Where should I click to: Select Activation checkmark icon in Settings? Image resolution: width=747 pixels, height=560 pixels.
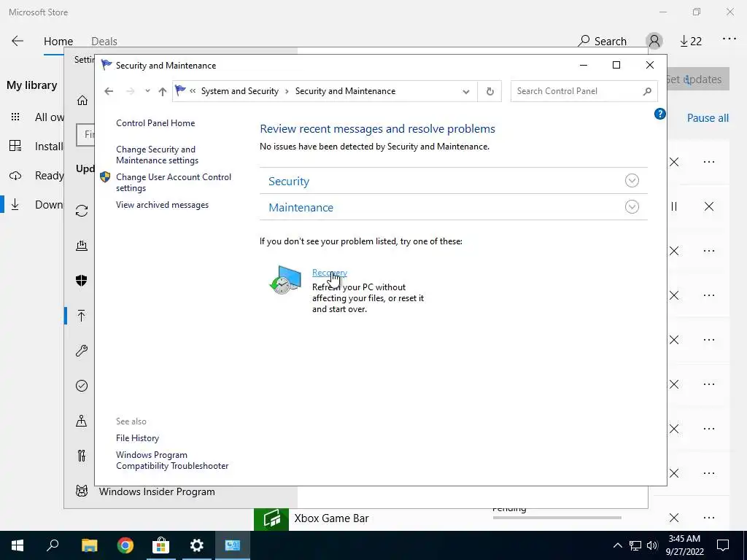pos(82,386)
